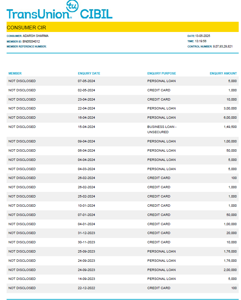Select enquiry date 06-04-2024
Screen dimensions: 241x300
pyautogui.click(x=86, y=150)
